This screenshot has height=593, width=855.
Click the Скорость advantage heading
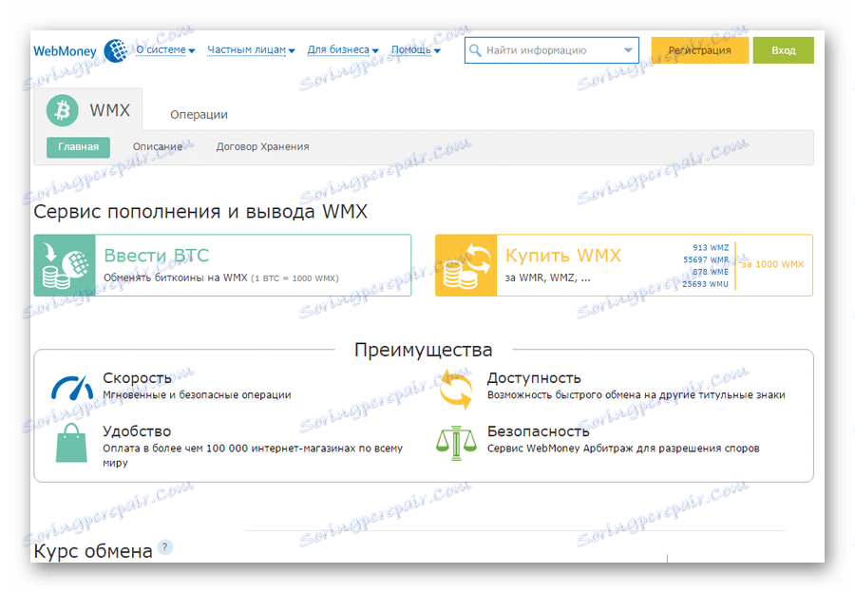pyautogui.click(x=137, y=378)
